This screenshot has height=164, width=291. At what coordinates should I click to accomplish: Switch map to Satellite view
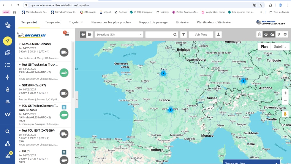(280, 47)
